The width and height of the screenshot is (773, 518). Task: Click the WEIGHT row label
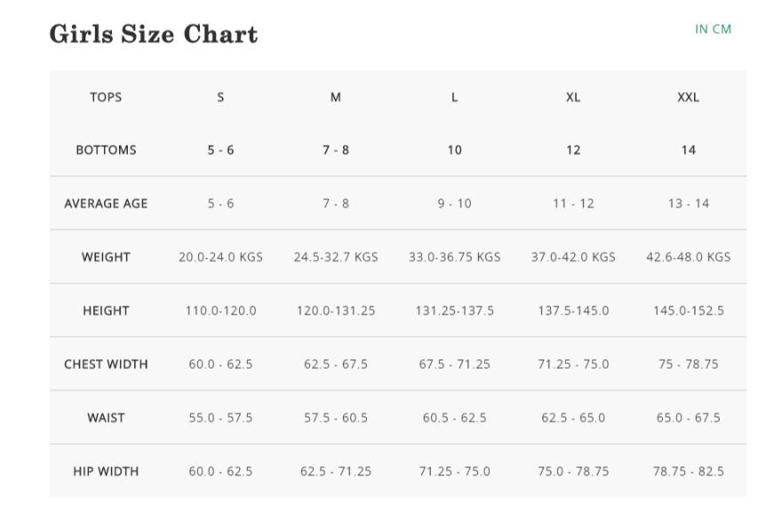point(106,257)
